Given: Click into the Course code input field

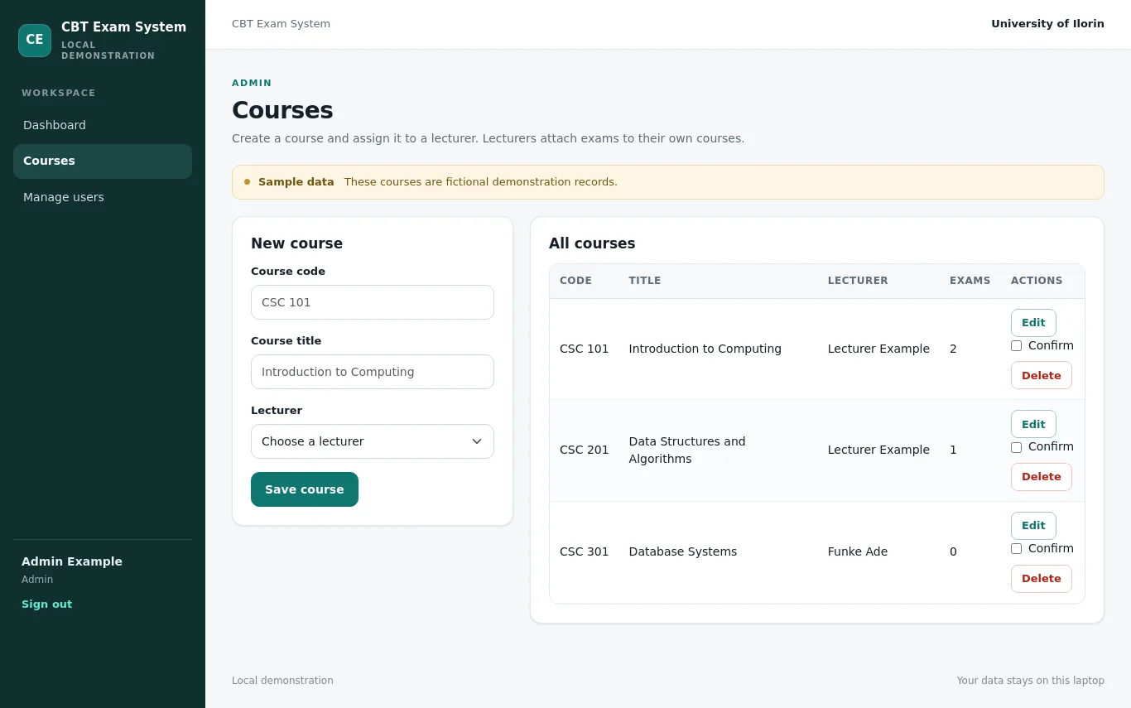Looking at the screenshot, I should [373, 302].
